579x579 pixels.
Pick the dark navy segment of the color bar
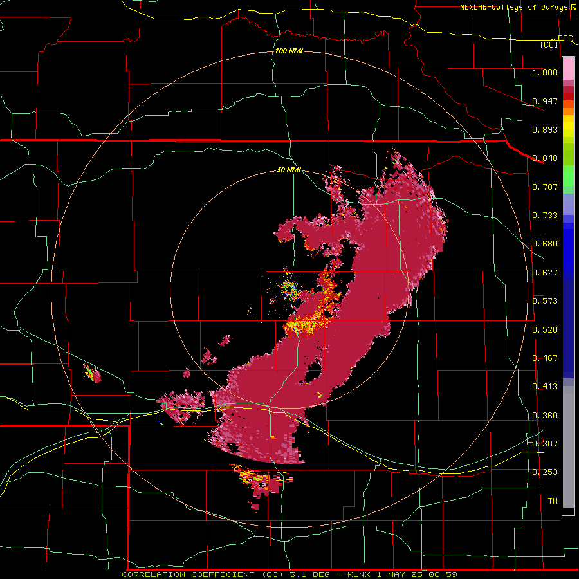point(568,329)
